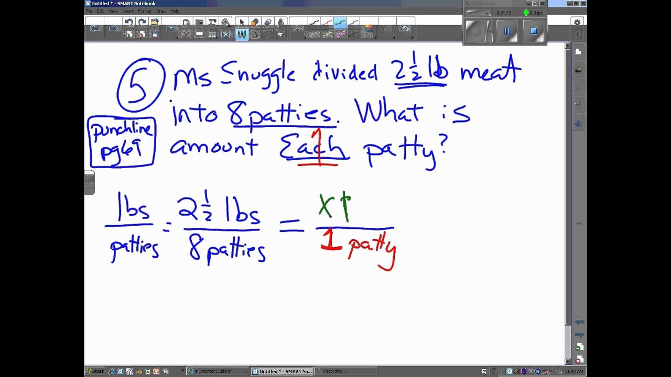Click the Fill bucket tool

click(280, 22)
